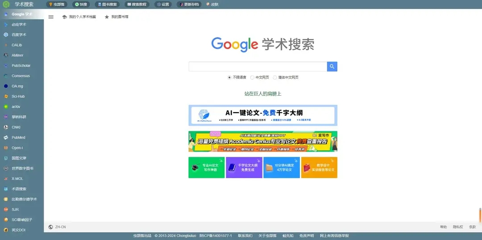Switch to the 图书搜索 tab

(x=107, y=4)
